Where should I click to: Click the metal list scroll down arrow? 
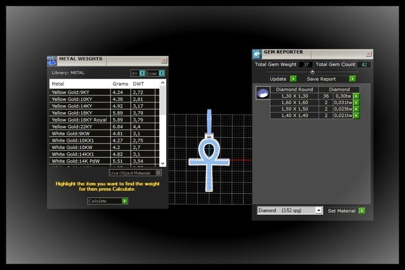[163, 163]
